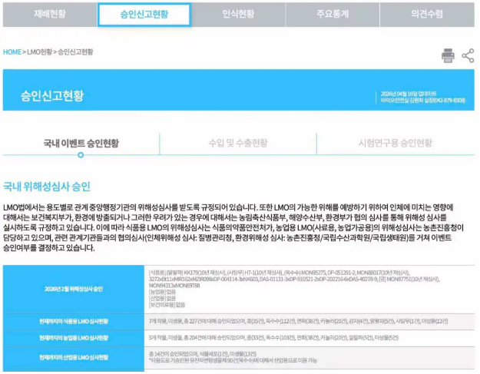Switch to the 의견수렴 top tab
This screenshot has width=480, height=374.
tap(430, 14)
